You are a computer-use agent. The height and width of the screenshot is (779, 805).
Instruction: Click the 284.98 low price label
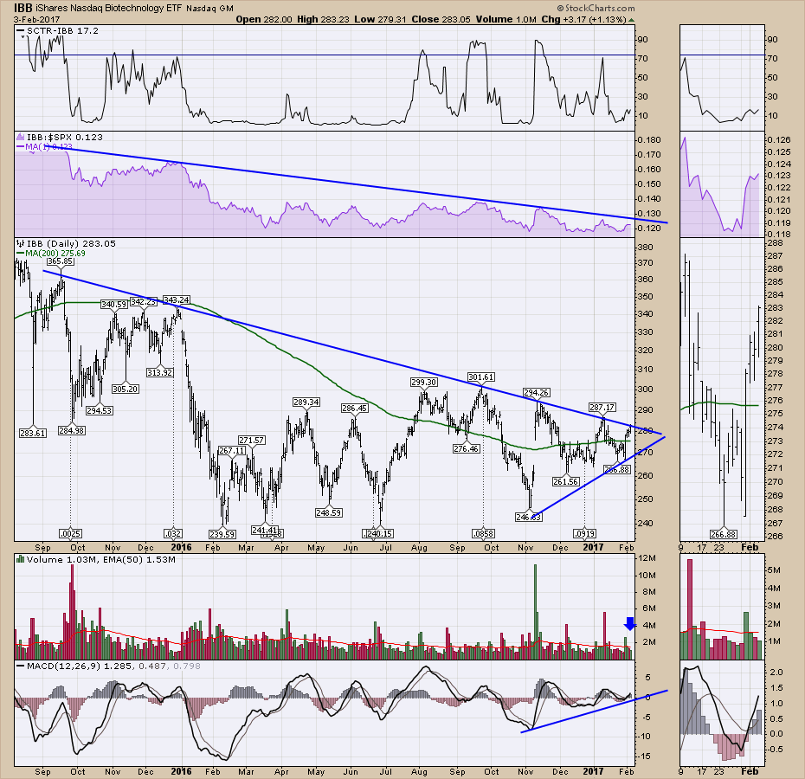71,430
